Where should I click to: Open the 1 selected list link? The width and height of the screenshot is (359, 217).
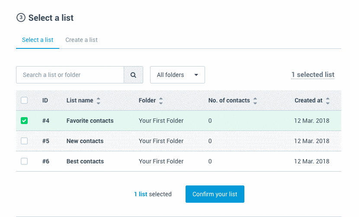click(x=313, y=75)
